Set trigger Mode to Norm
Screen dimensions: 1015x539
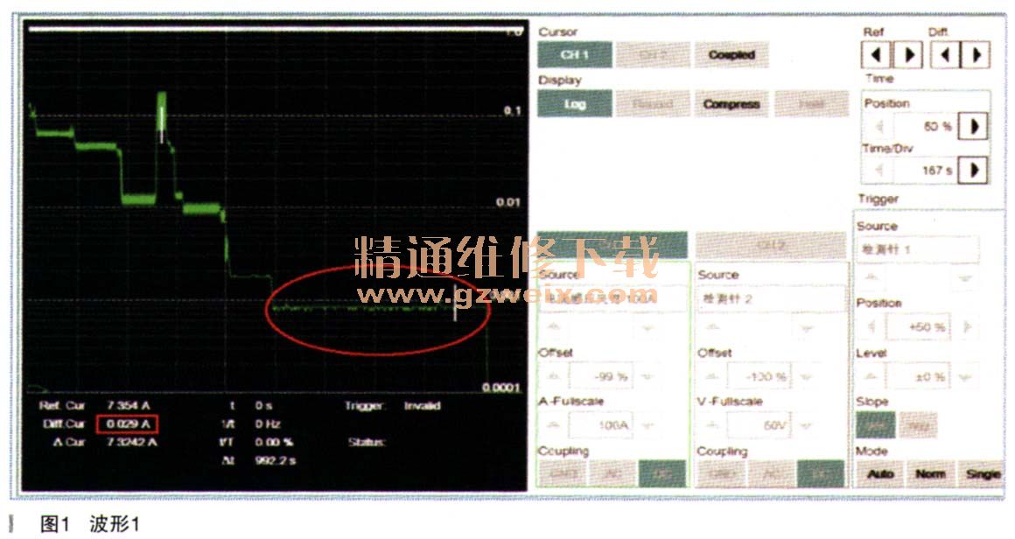click(x=930, y=473)
